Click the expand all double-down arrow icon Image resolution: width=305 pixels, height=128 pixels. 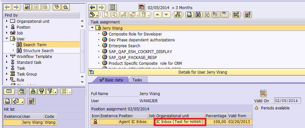pyautogui.click(x=57, y=7)
